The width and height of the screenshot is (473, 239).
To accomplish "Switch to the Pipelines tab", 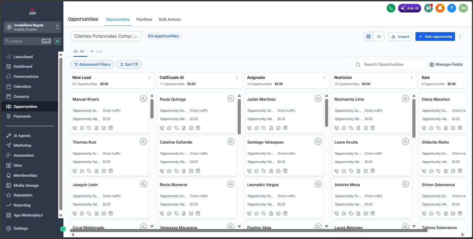I will coord(144,19).
